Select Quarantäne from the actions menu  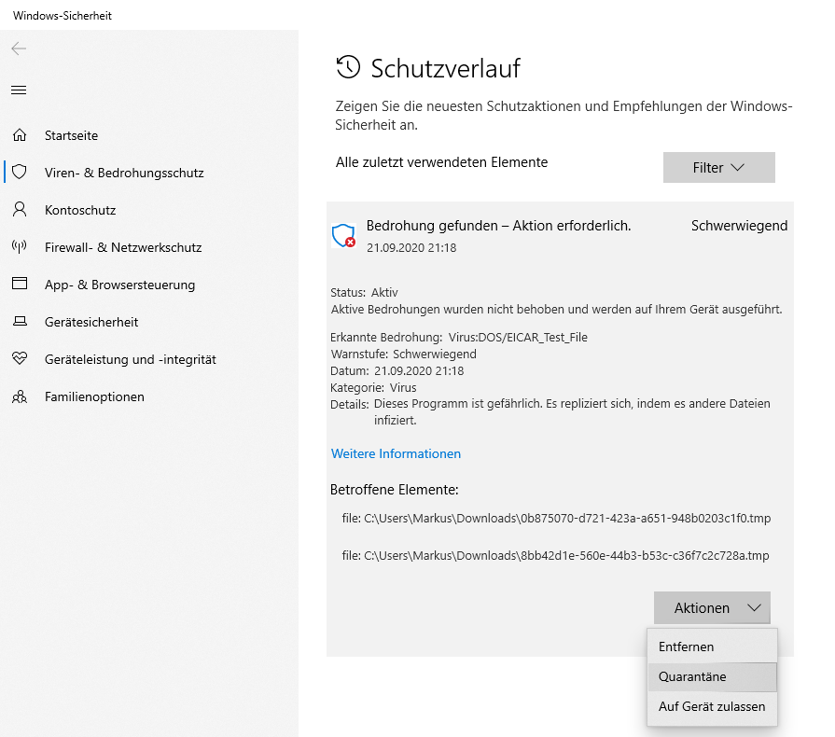click(x=712, y=676)
